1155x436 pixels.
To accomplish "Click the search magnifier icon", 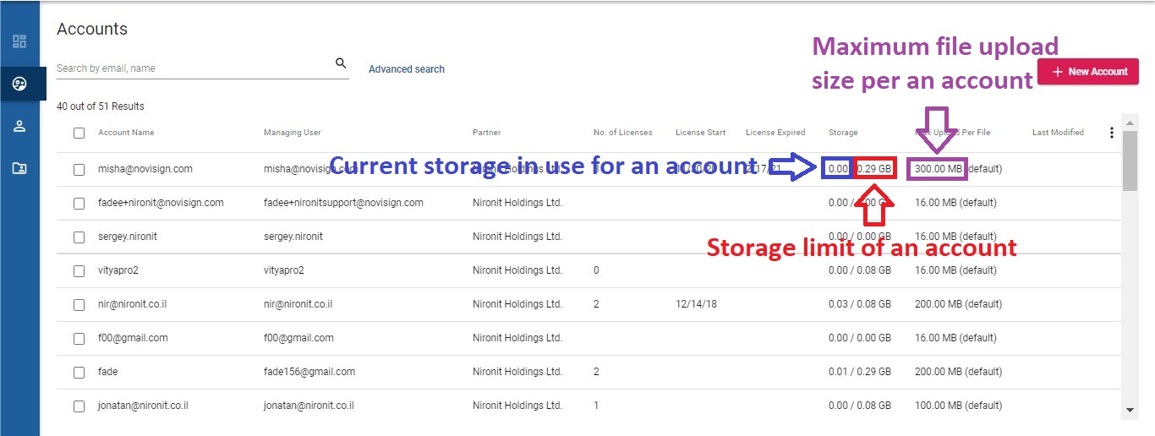I will tap(341, 63).
